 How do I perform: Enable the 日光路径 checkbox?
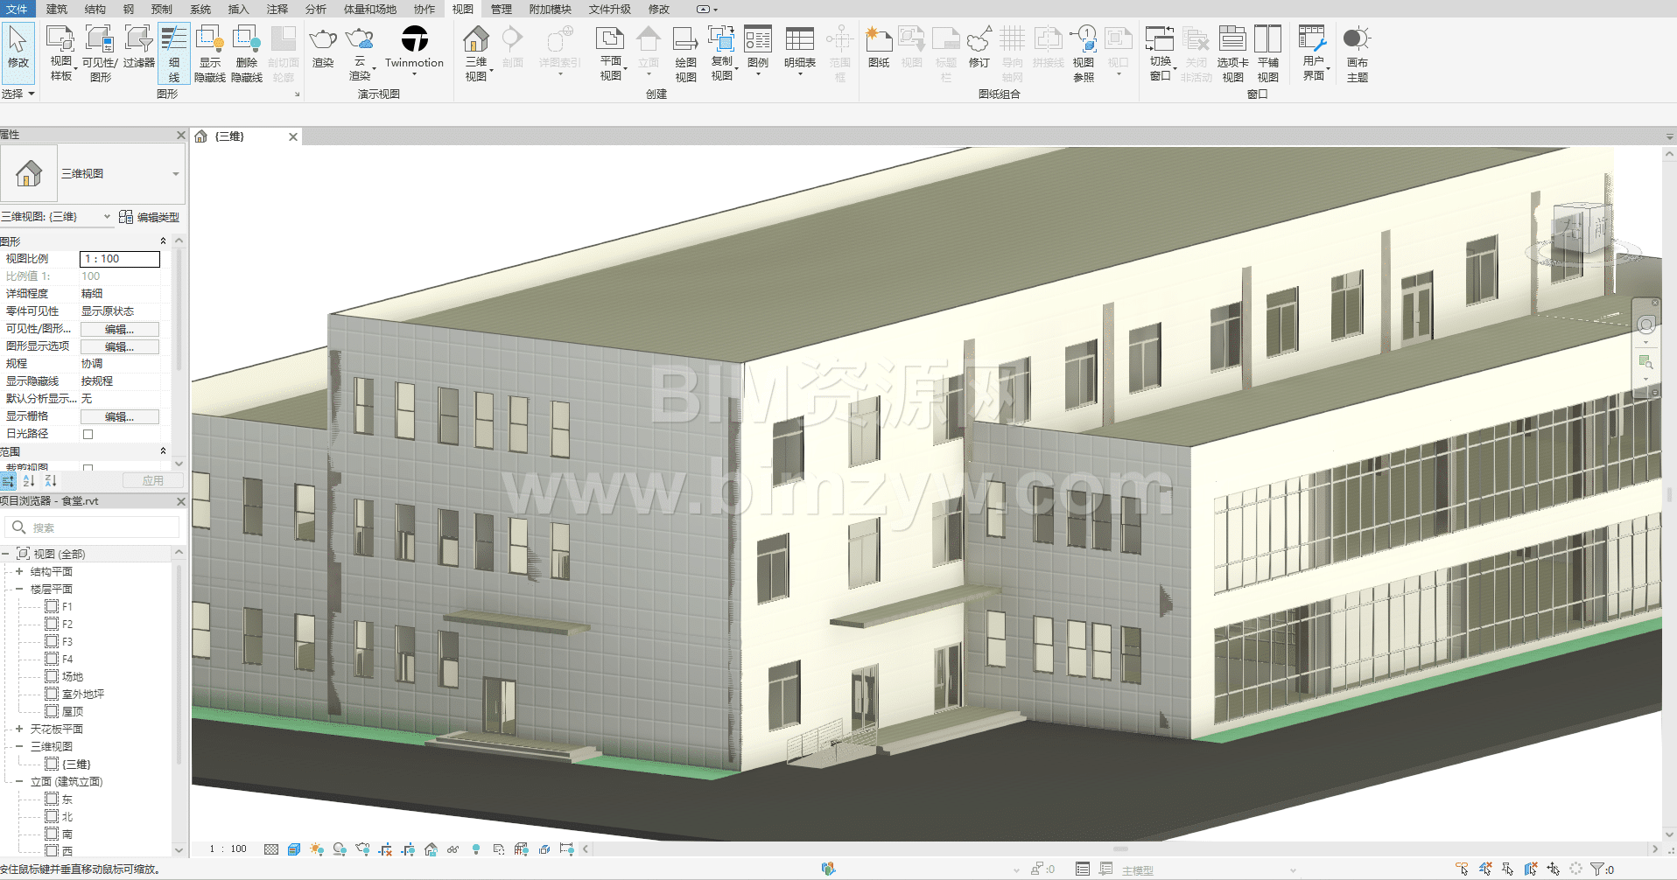88,434
